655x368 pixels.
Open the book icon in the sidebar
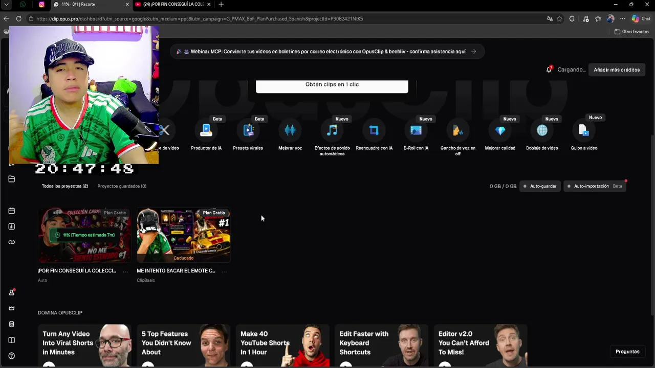coord(12,340)
